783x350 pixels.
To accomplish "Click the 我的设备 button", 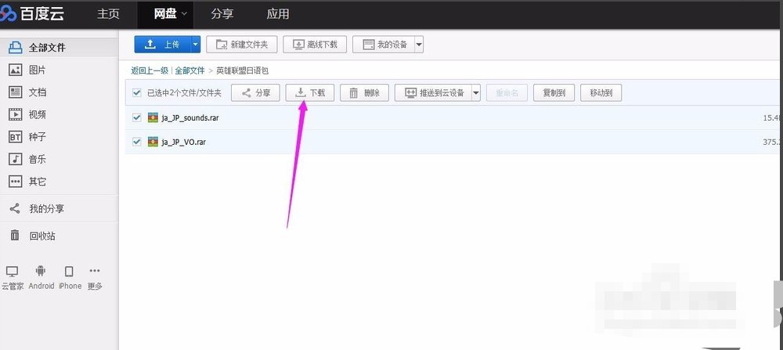I will click(384, 45).
